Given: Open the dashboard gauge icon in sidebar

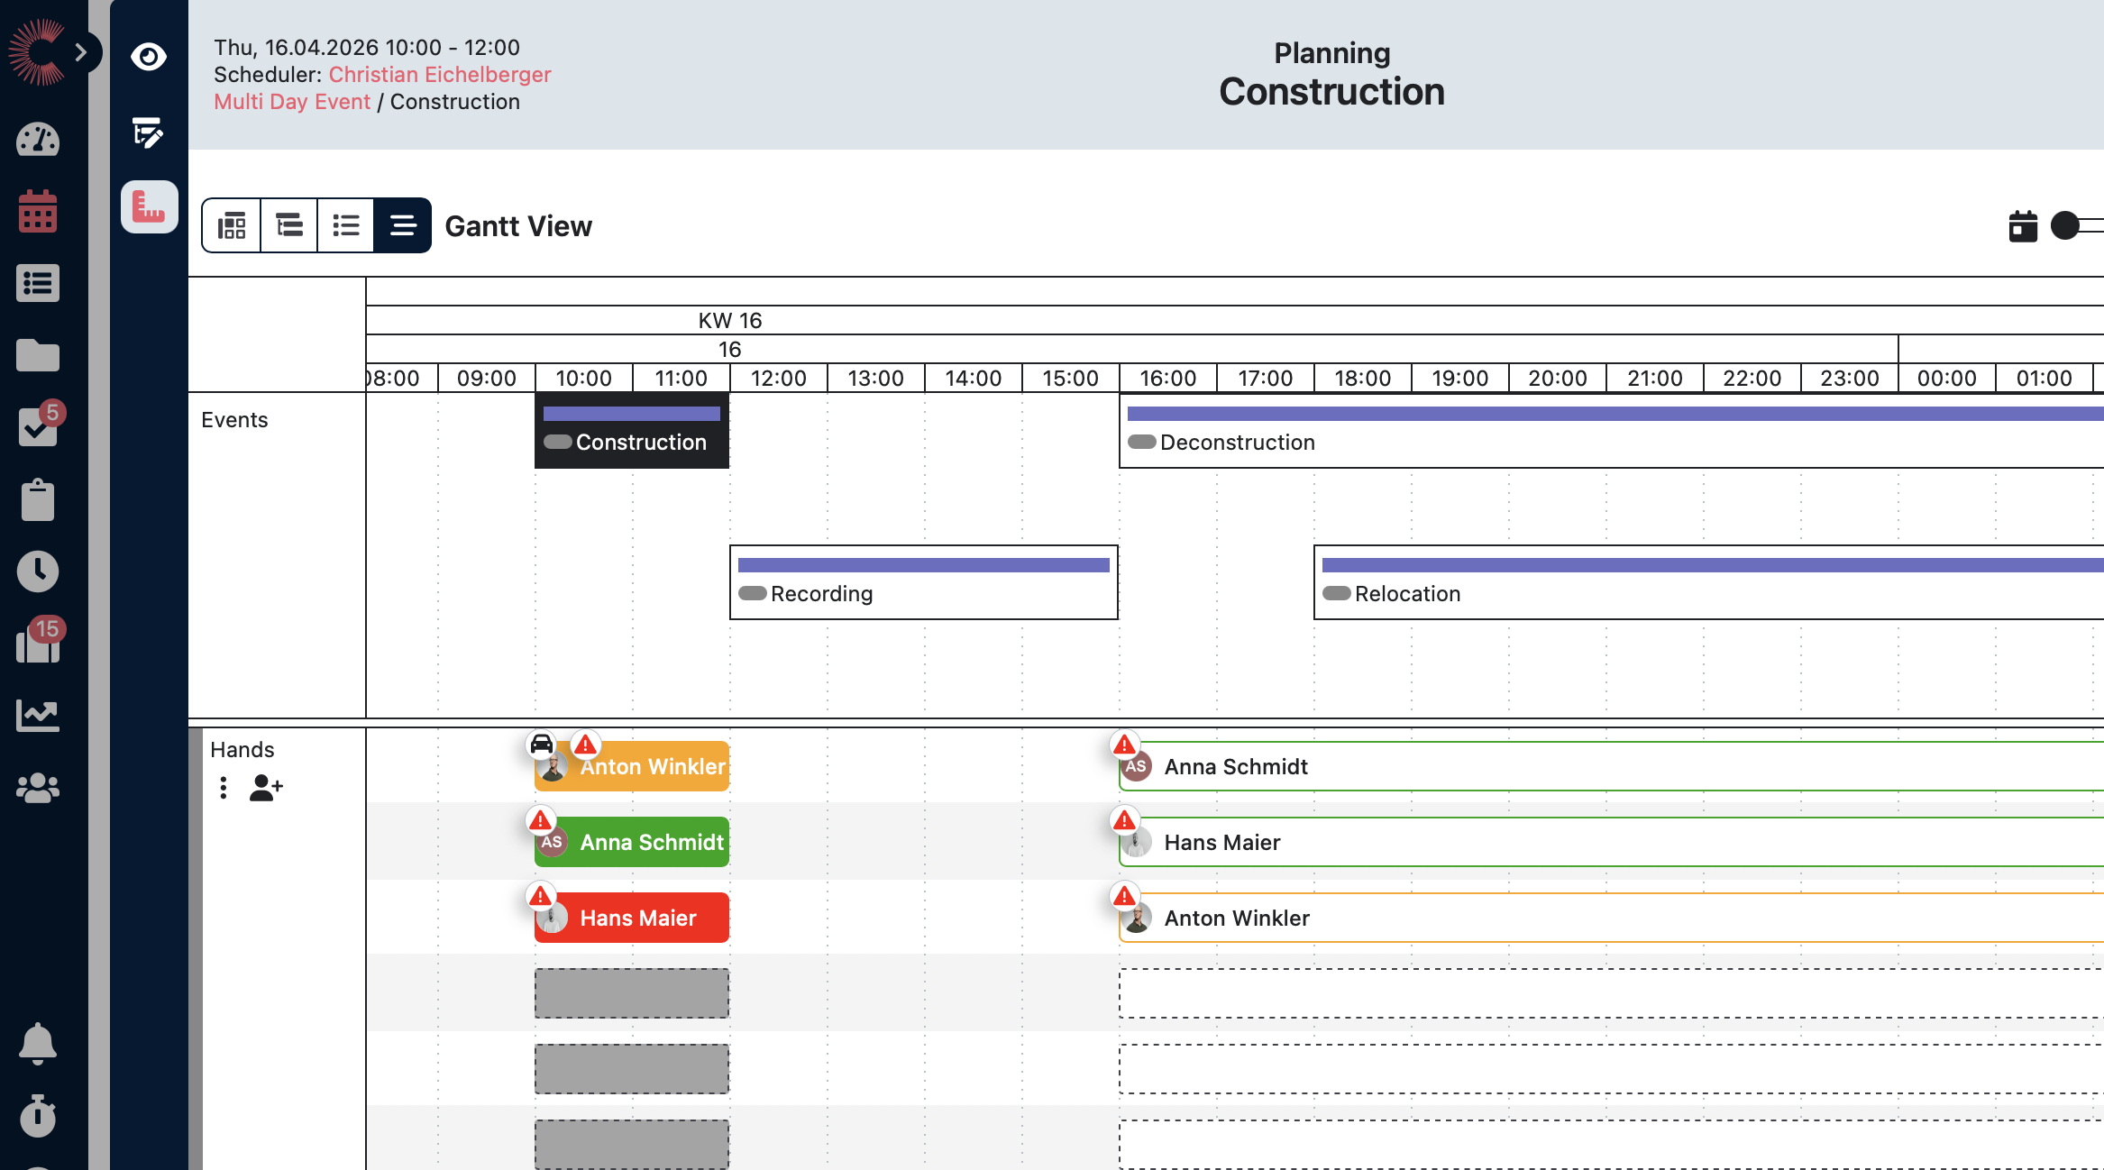Looking at the screenshot, I should tap(38, 141).
